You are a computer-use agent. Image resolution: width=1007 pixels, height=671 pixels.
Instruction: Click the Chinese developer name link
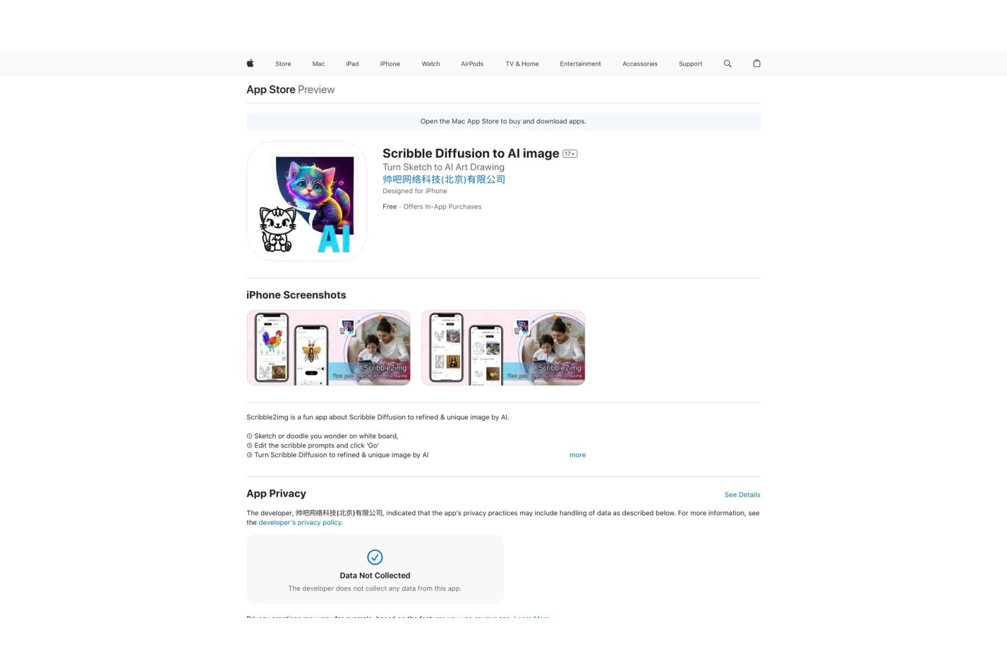444,179
